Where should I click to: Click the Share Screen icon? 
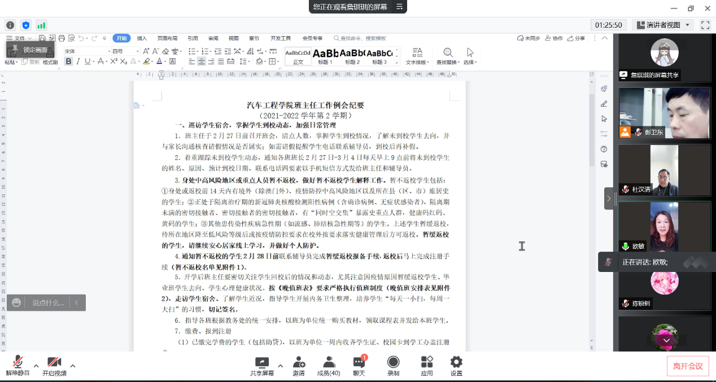[261, 362]
